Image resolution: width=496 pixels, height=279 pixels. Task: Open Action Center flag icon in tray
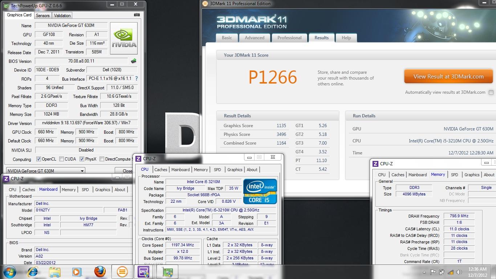tap(433, 272)
